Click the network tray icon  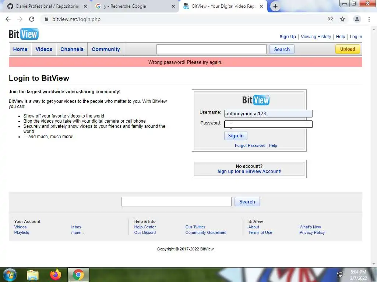tap(340, 275)
